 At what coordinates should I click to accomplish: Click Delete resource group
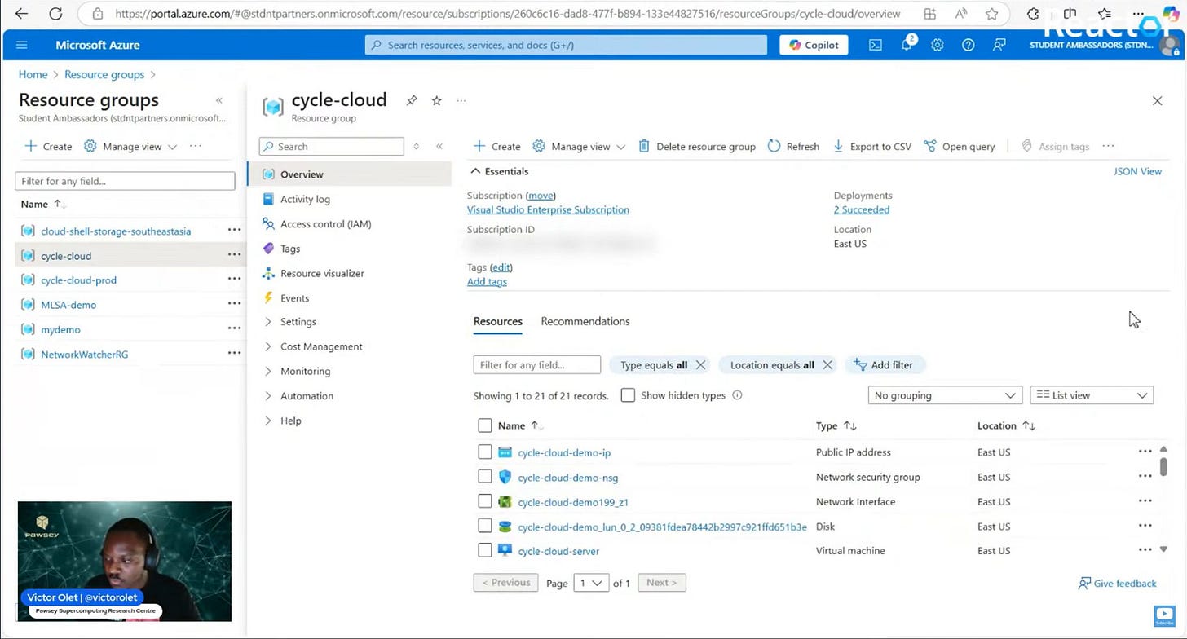697,147
